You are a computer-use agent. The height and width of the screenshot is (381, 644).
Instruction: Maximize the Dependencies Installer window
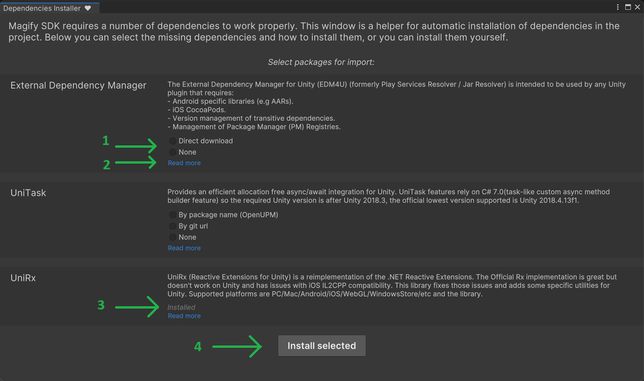point(627,7)
